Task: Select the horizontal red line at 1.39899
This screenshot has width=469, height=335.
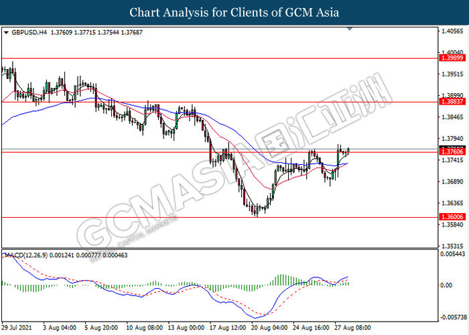Action: (x=201, y=58)
